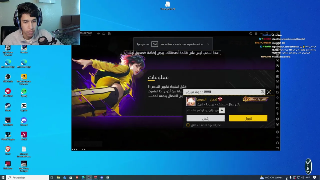The width and height of the screenshot is (320, 180).
Task: Open VALORANT desktop shortcut
Action: (x=8, y=122)
